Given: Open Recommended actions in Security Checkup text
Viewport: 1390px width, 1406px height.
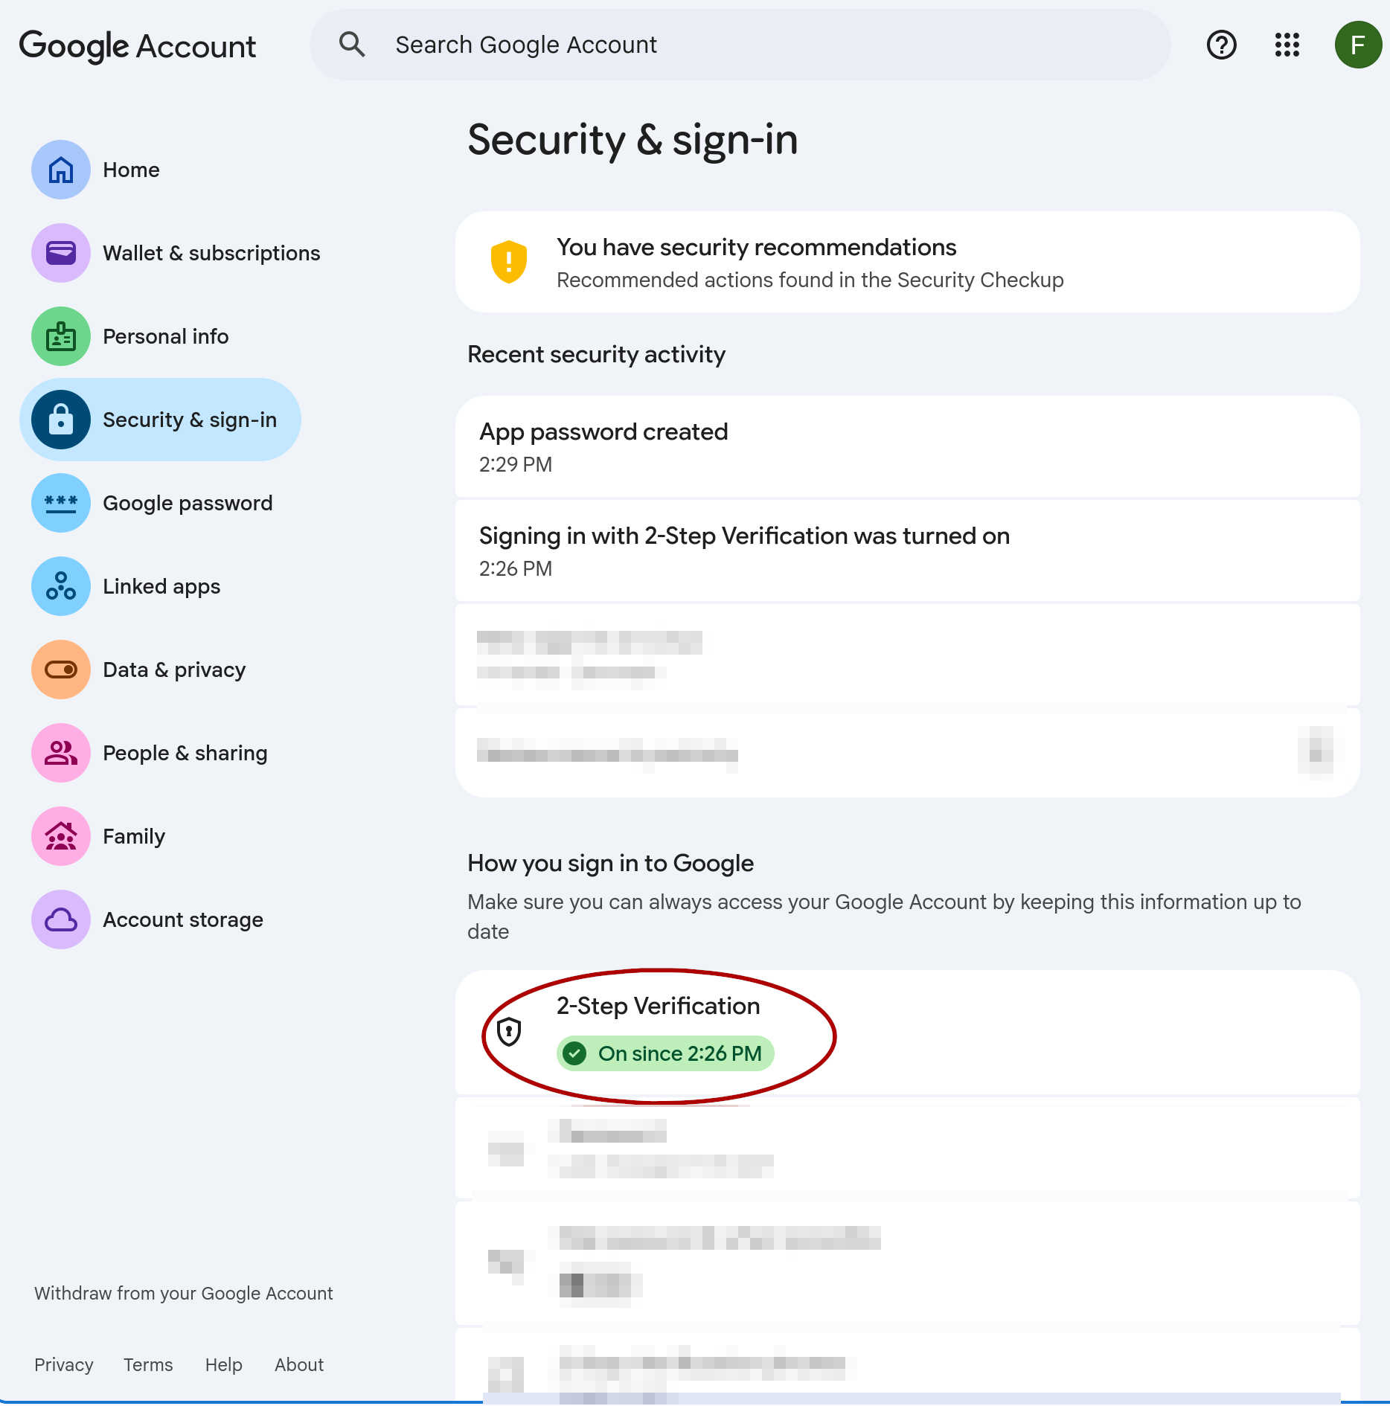Looking at the screenshot, I should click(x=810, y=280).
